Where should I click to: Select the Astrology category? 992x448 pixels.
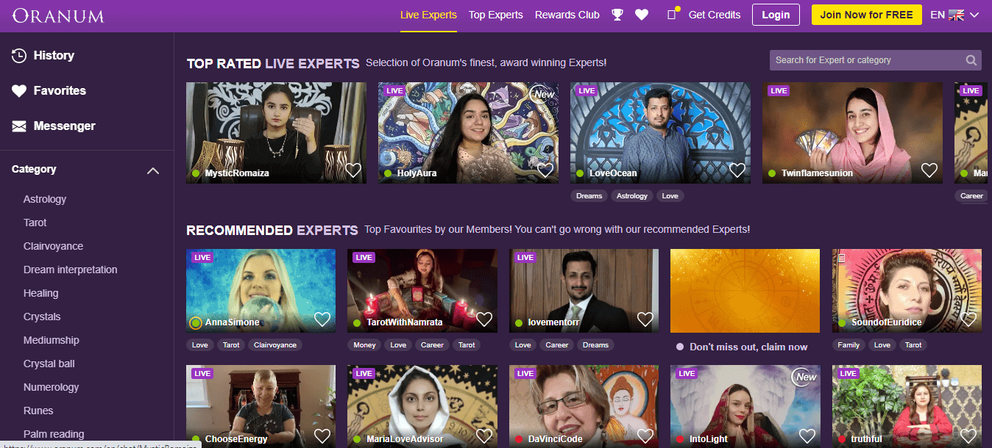tap(45, 199)
